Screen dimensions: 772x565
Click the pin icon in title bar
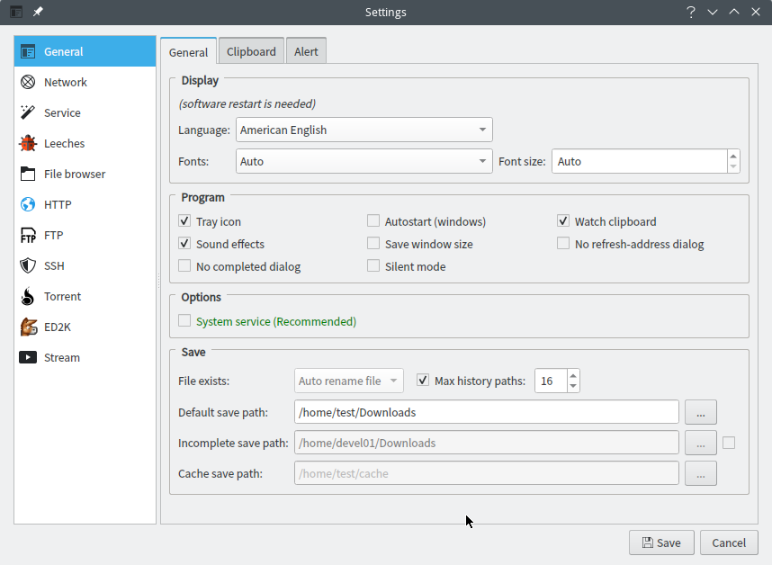pos(38,12)
